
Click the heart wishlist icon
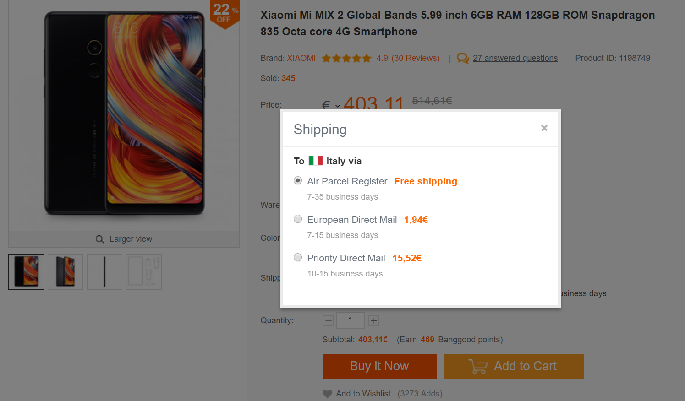click(x=327, y=394)
